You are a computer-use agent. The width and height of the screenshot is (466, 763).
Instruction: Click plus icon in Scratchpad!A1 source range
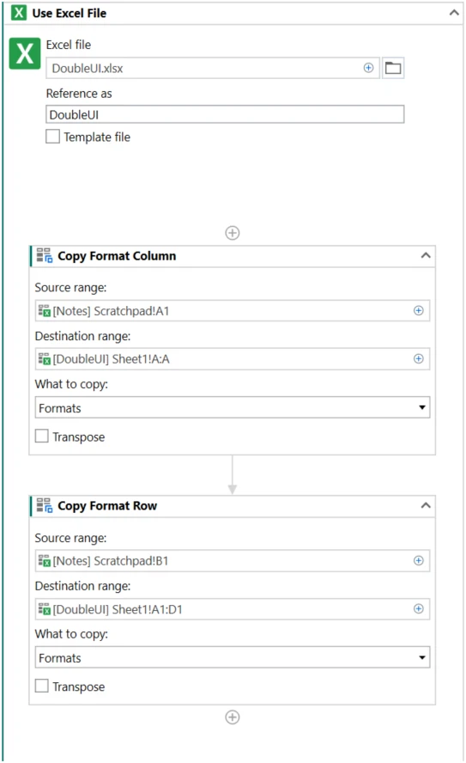click(x=419, y=310)
